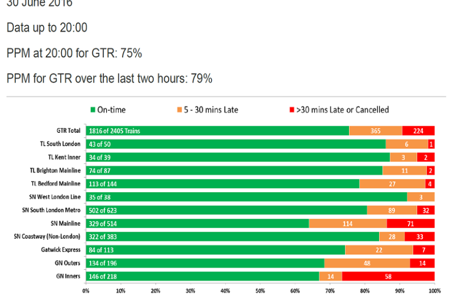Click the 'PPM at 20:00 for GTR: 75%' text
The width and height of the screenshot is (454, 295).
[x=74, y=53]
